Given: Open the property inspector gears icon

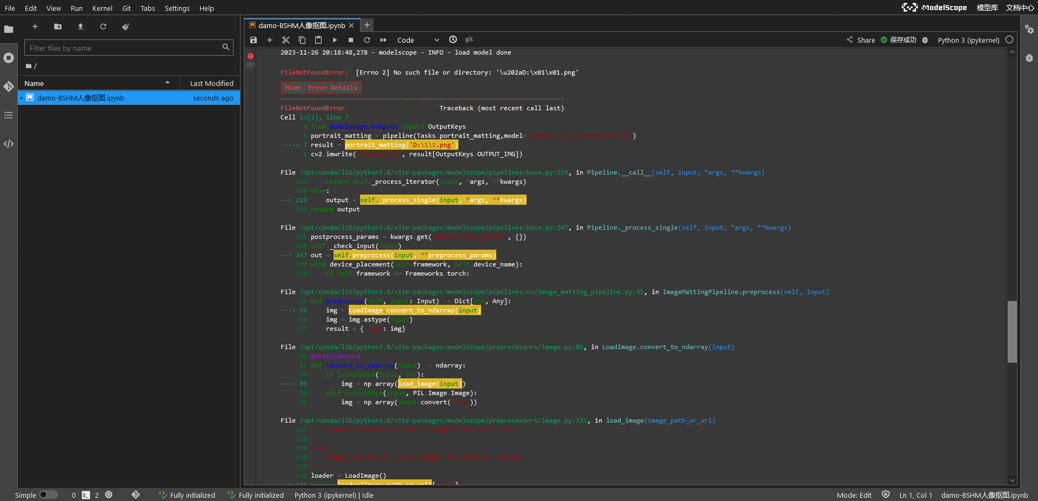Looking at the screenshot, I should [1029, 29].
